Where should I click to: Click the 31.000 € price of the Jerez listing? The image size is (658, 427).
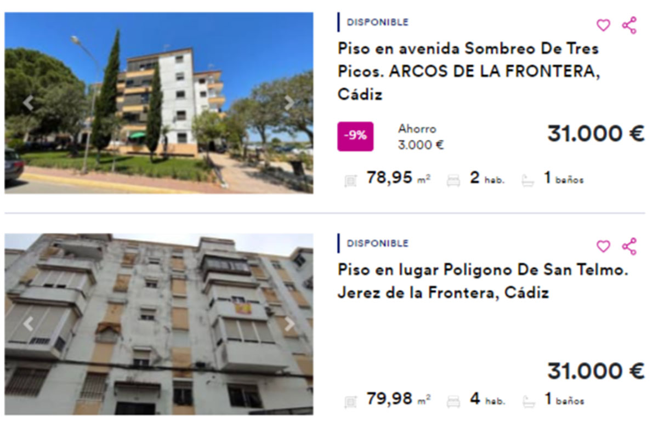(595, 372)
